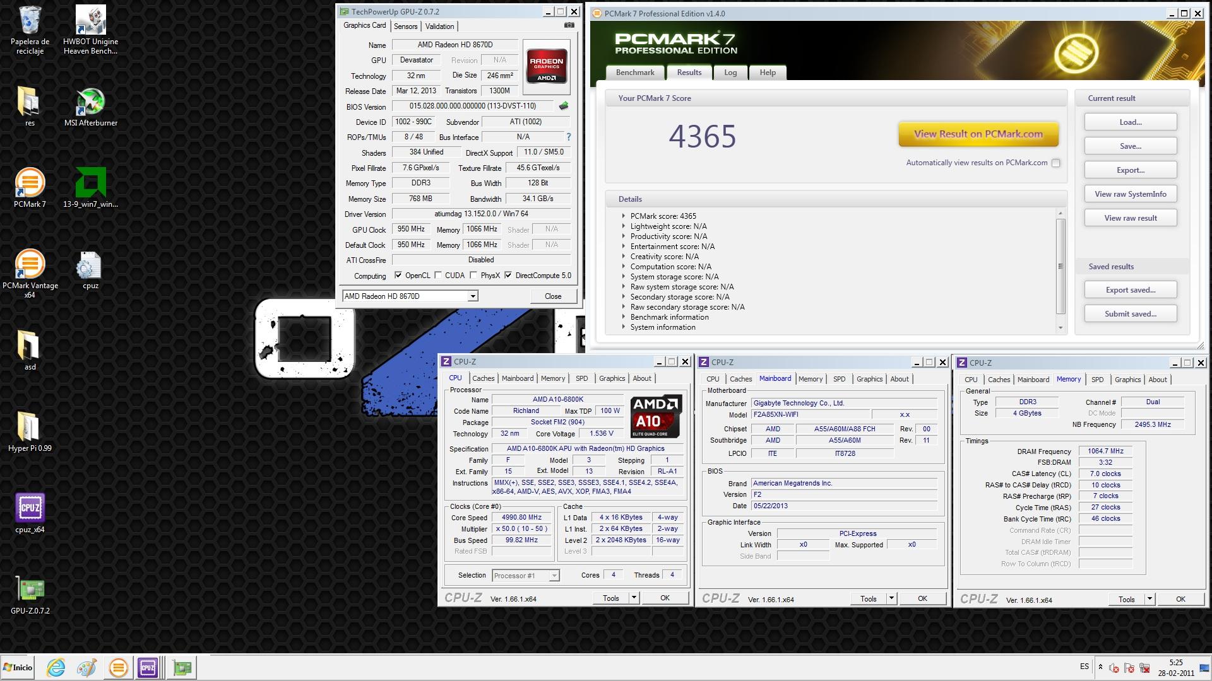Switch to PCMark 7 taskbar button
Image resolution: width=1212 pixels, height=681 pixels.
click(117, 667)
